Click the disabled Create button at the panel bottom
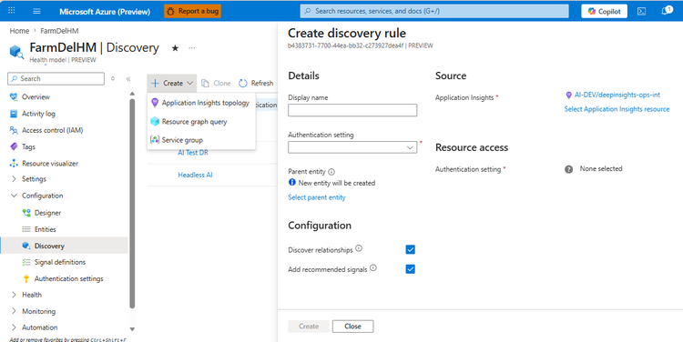683x342 pixels. (309, 327)
